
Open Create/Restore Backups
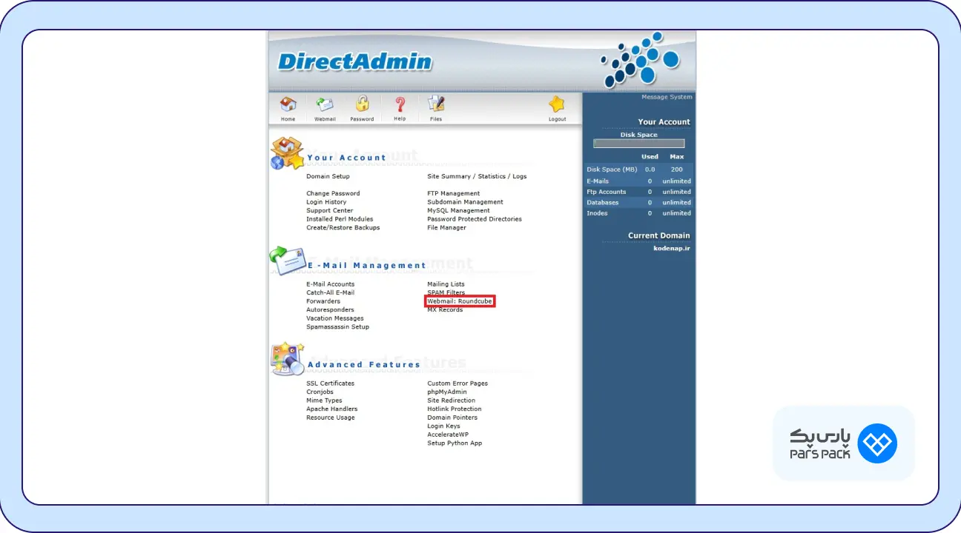(x=343, y=227)
